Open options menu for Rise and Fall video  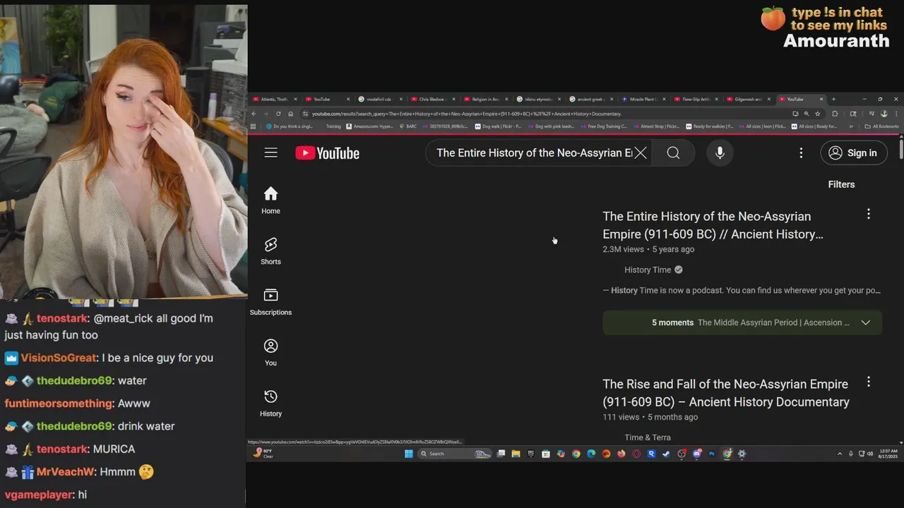click(x=869, y=382)
